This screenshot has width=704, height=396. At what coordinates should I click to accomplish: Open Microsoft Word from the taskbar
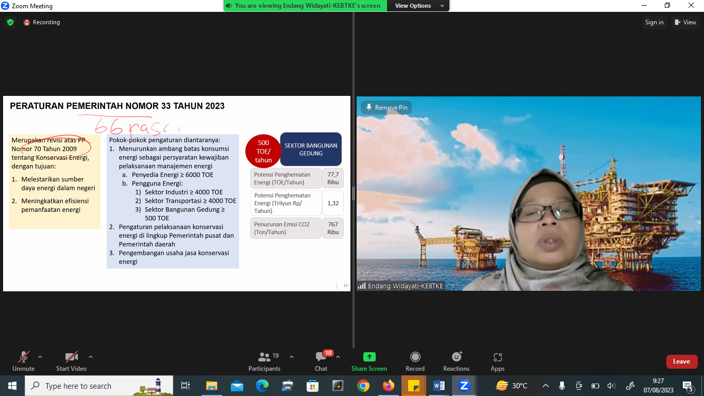[439, 386]
